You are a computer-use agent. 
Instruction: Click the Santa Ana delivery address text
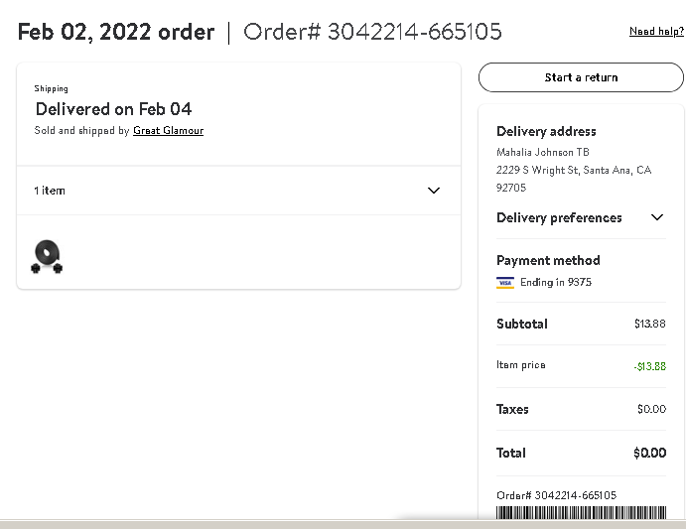pos(574,179)
